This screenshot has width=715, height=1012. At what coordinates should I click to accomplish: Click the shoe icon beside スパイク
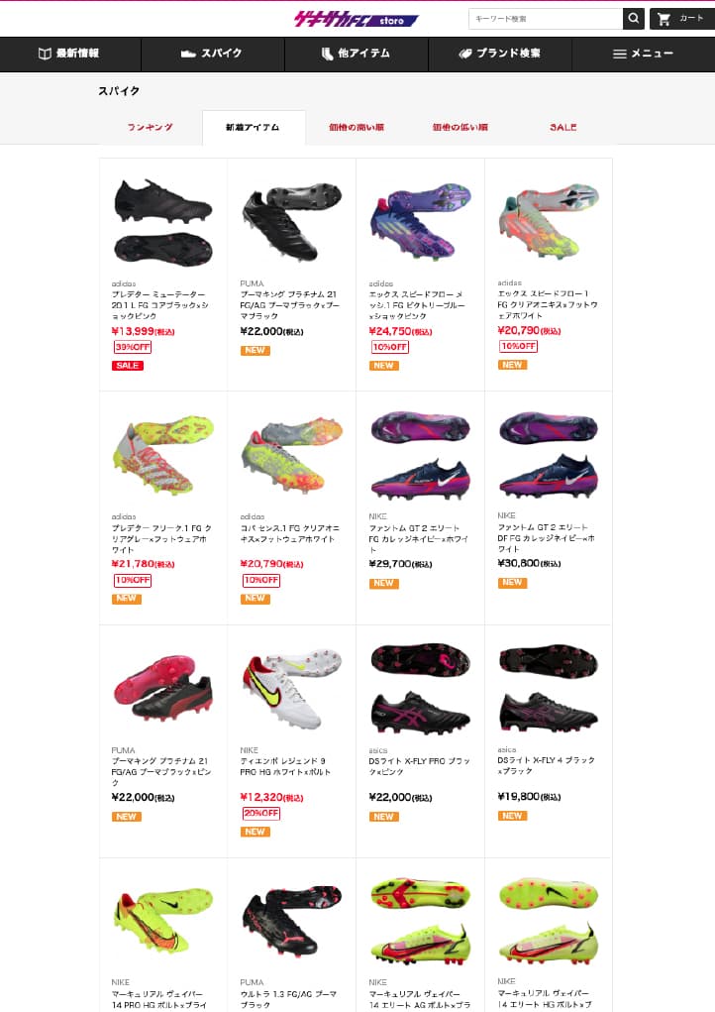tap(188, 54)
